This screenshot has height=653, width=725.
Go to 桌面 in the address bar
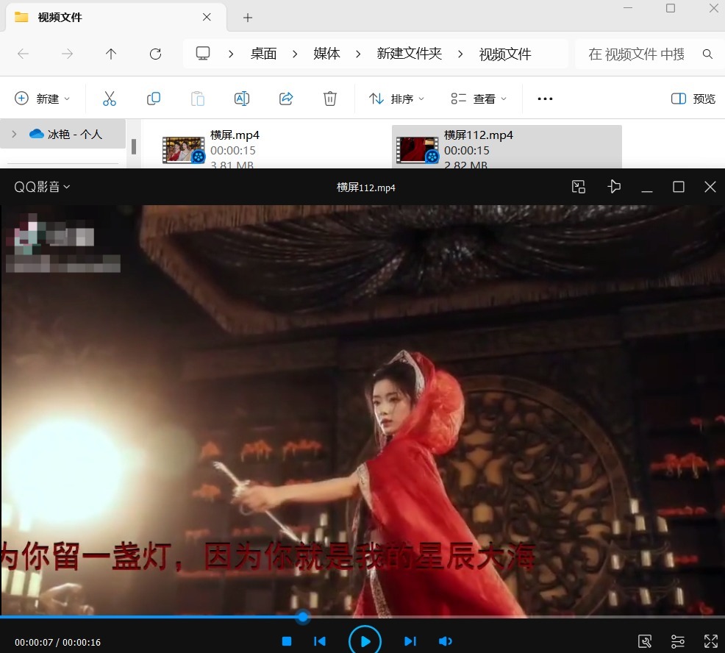click(x=263, y=54)
